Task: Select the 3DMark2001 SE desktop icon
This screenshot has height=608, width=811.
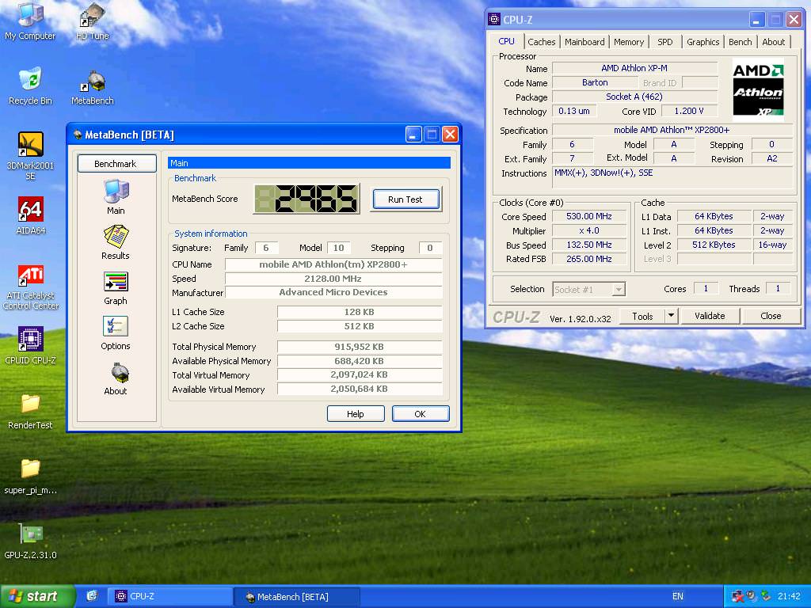Action: click(30, 155)
